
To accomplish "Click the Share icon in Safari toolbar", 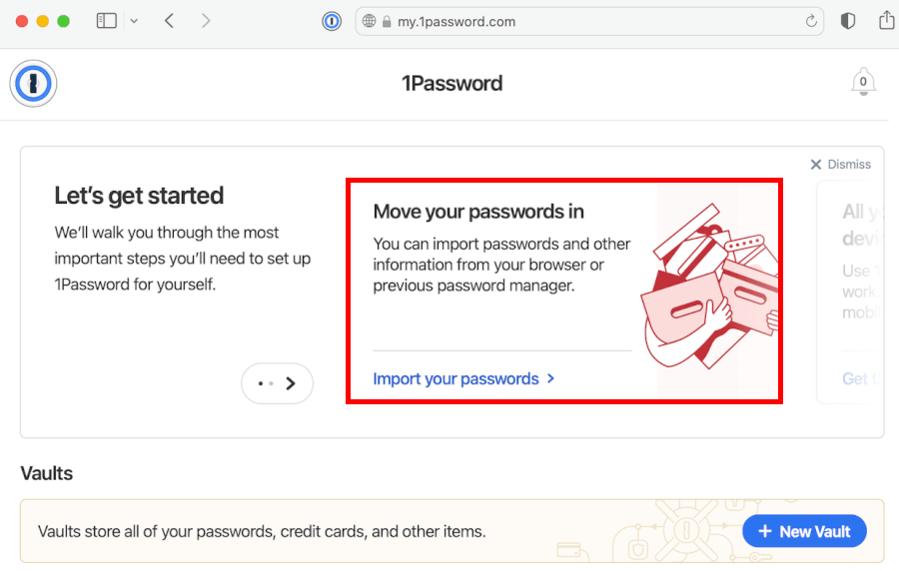I will pos(886,21).
